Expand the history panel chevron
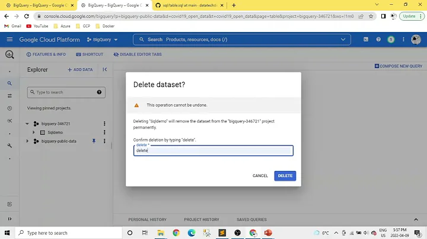Viewport: 427px width, 239px height. 416,219
